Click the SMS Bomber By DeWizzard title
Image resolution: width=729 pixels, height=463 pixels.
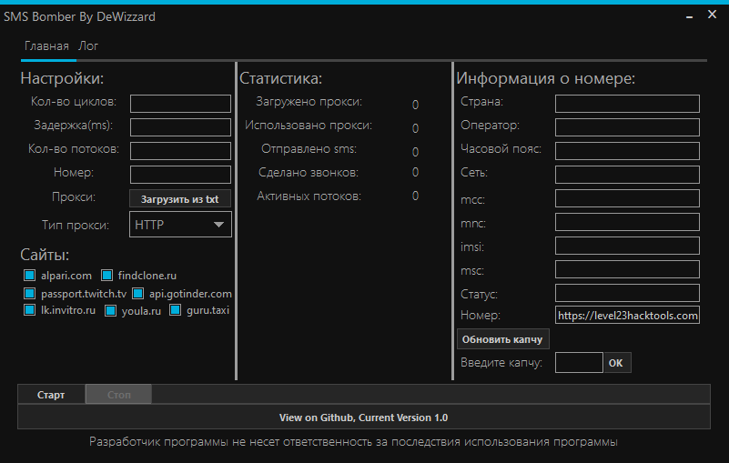click(x=79, y=16)
